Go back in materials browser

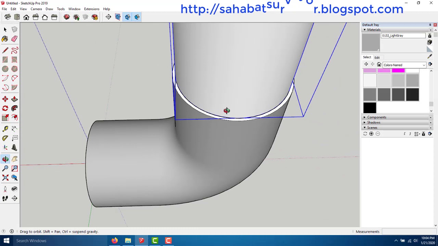pos(366,64)
